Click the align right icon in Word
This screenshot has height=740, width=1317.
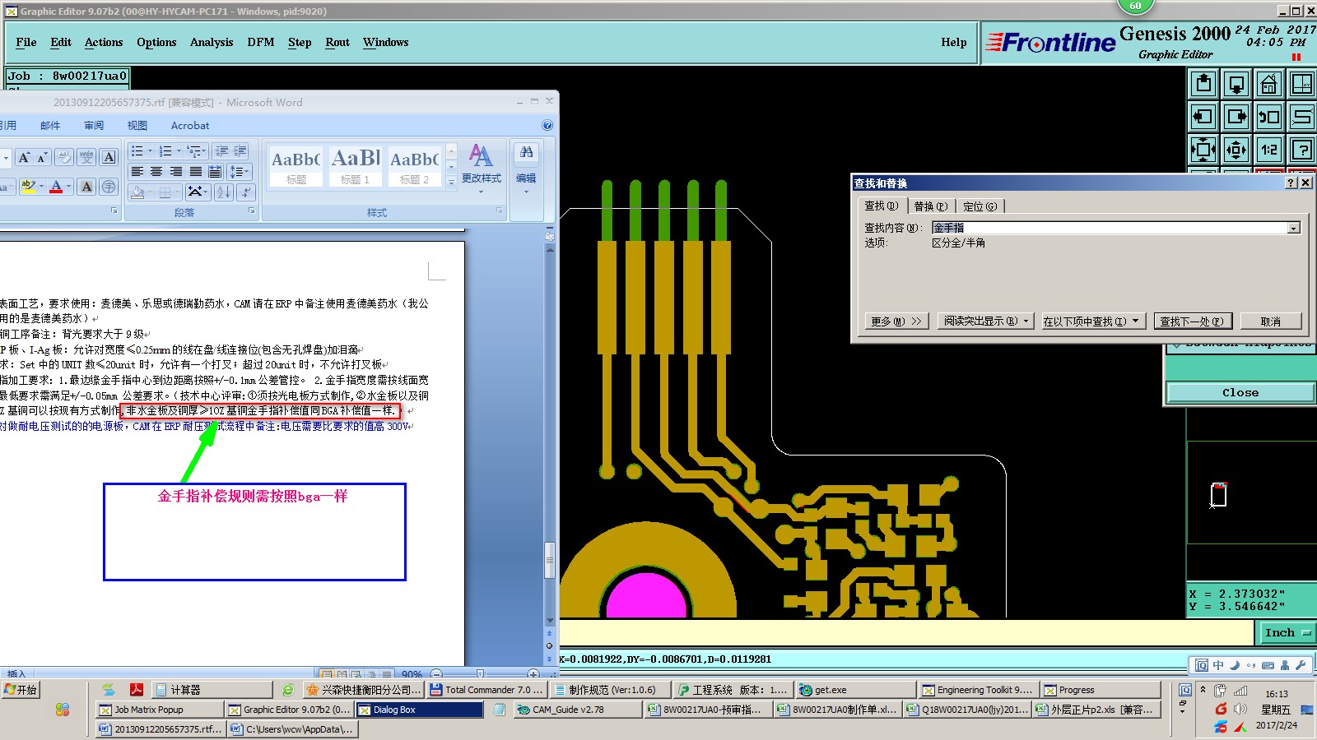tap(176, 172)
